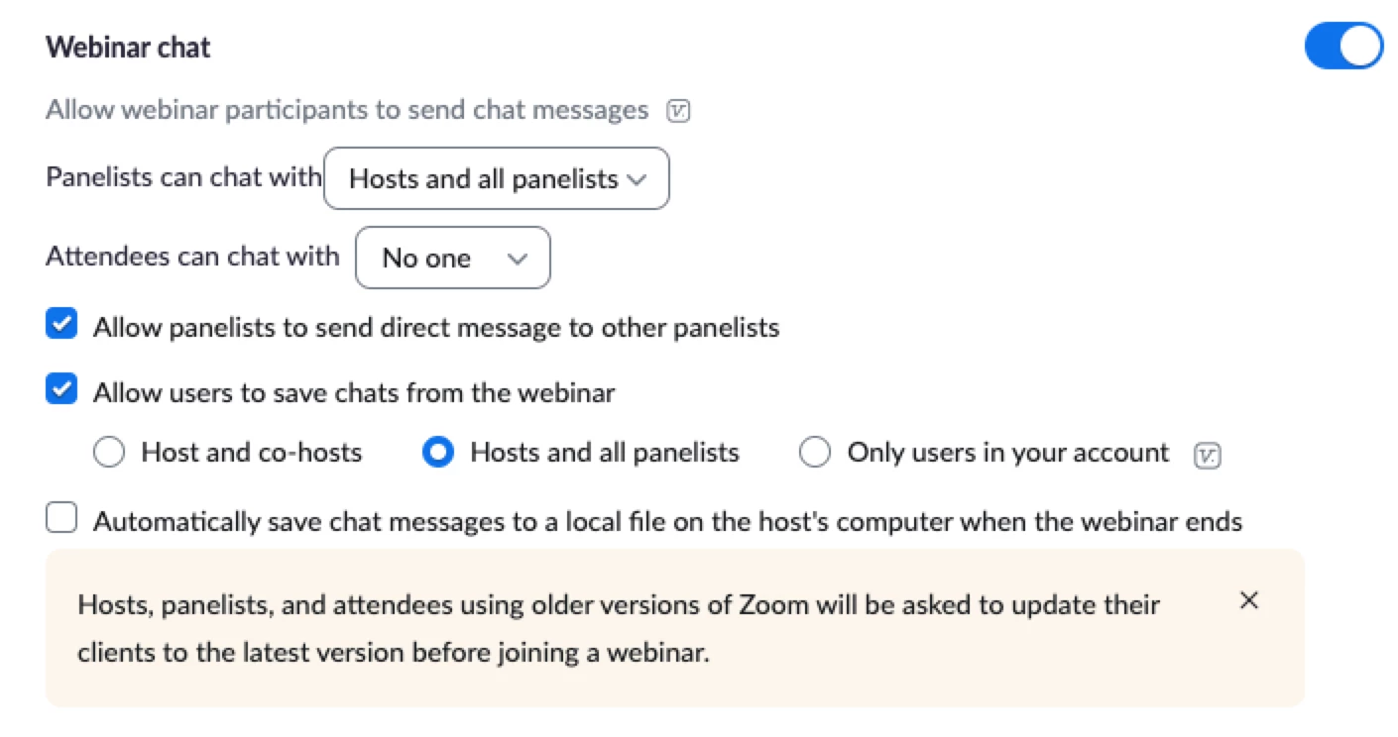Image resolution: width=1398 pixels, height=737 pixels.
Task: Select the Host and co-hosts radio button
Action: (x=108, y=453)
